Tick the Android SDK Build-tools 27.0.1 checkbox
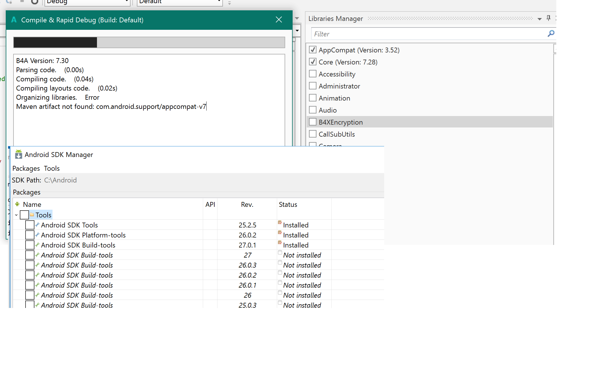 pyautogui.click(x=30, y=245)
